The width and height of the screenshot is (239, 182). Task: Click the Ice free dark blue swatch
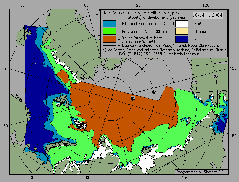click(x=182, y=39)
